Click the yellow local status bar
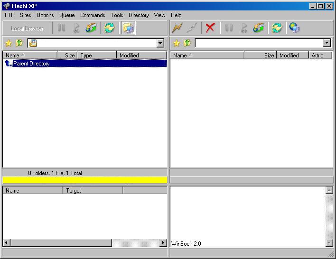 (85, 180)
